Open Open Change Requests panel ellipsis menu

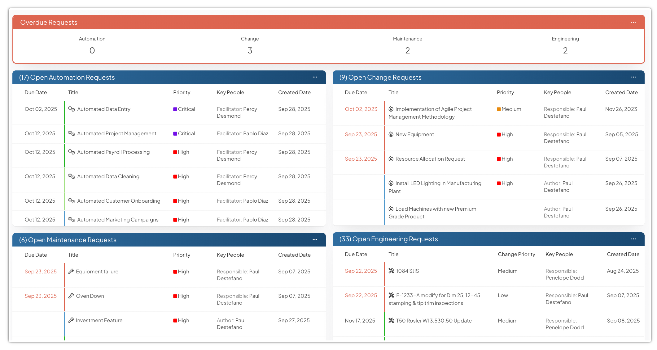click(x=633, y=77)
